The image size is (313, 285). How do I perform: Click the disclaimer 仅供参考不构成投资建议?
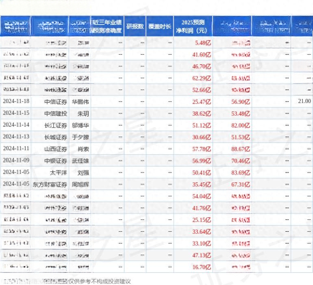[100, 281]
